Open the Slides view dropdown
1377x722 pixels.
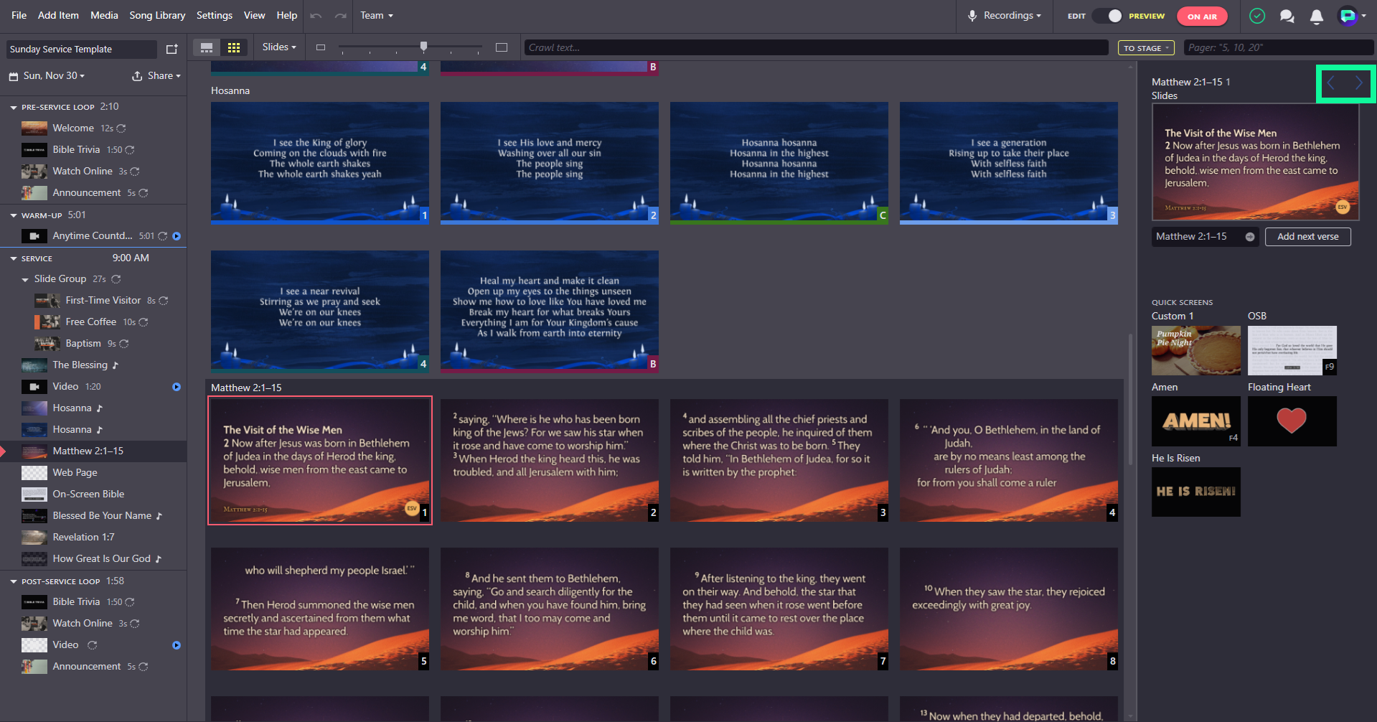click(279, 47)
